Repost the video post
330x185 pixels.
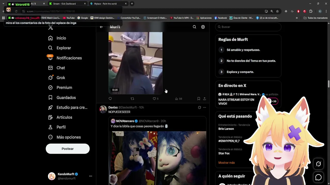(x=132, y=99)
